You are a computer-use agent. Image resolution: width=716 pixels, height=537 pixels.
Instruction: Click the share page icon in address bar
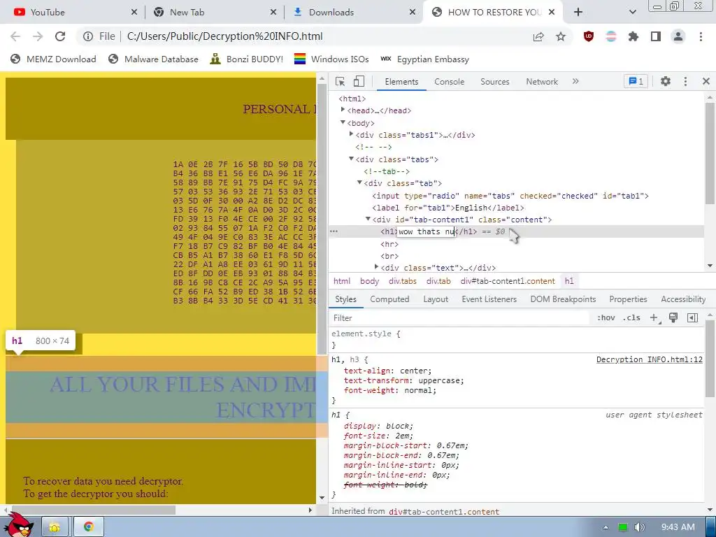click(538, 36)
